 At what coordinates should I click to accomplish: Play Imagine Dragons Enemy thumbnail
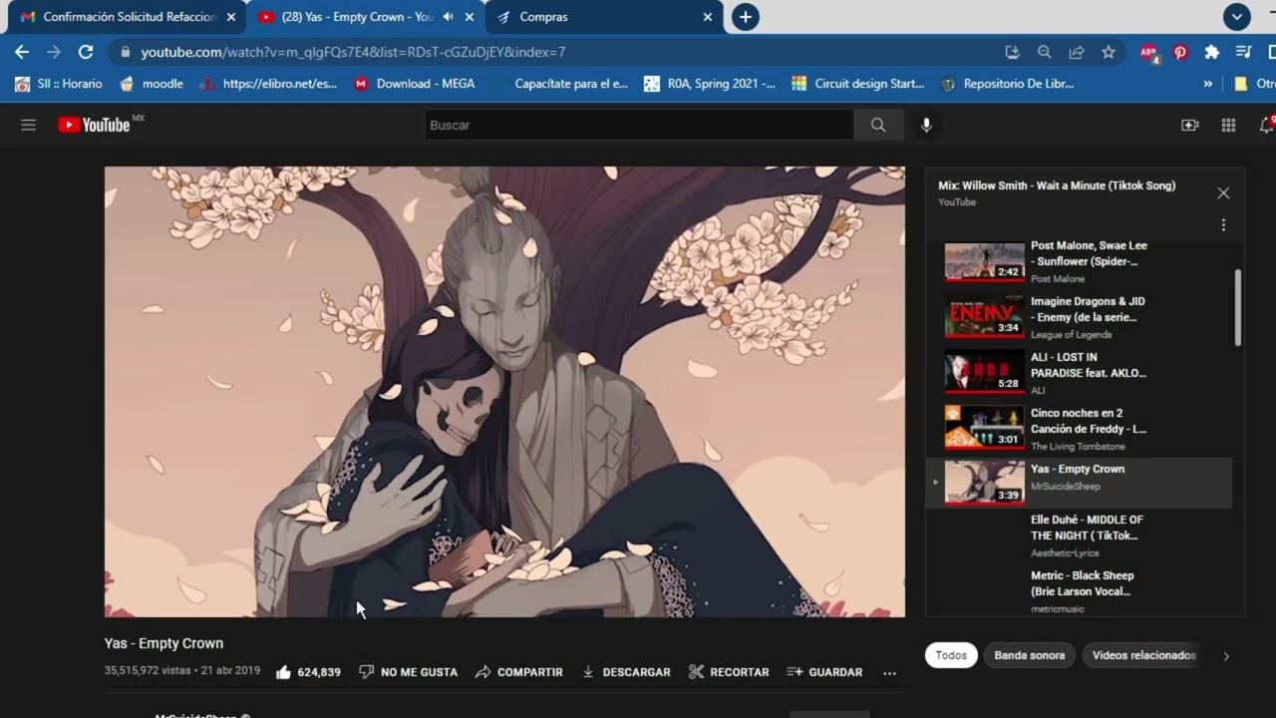point(984,316)
